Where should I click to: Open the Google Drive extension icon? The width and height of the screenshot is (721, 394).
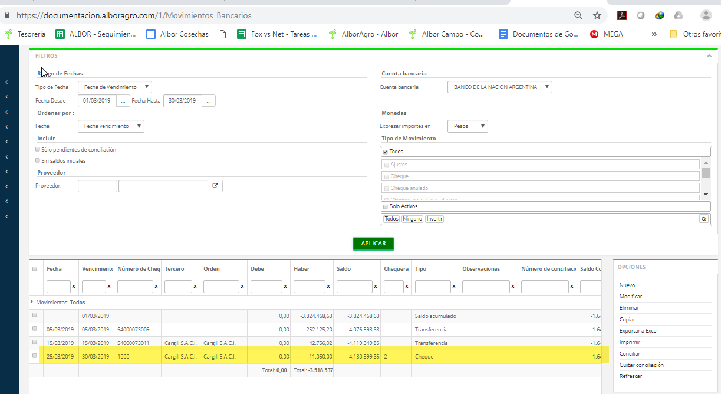click(x=679, y=15)
